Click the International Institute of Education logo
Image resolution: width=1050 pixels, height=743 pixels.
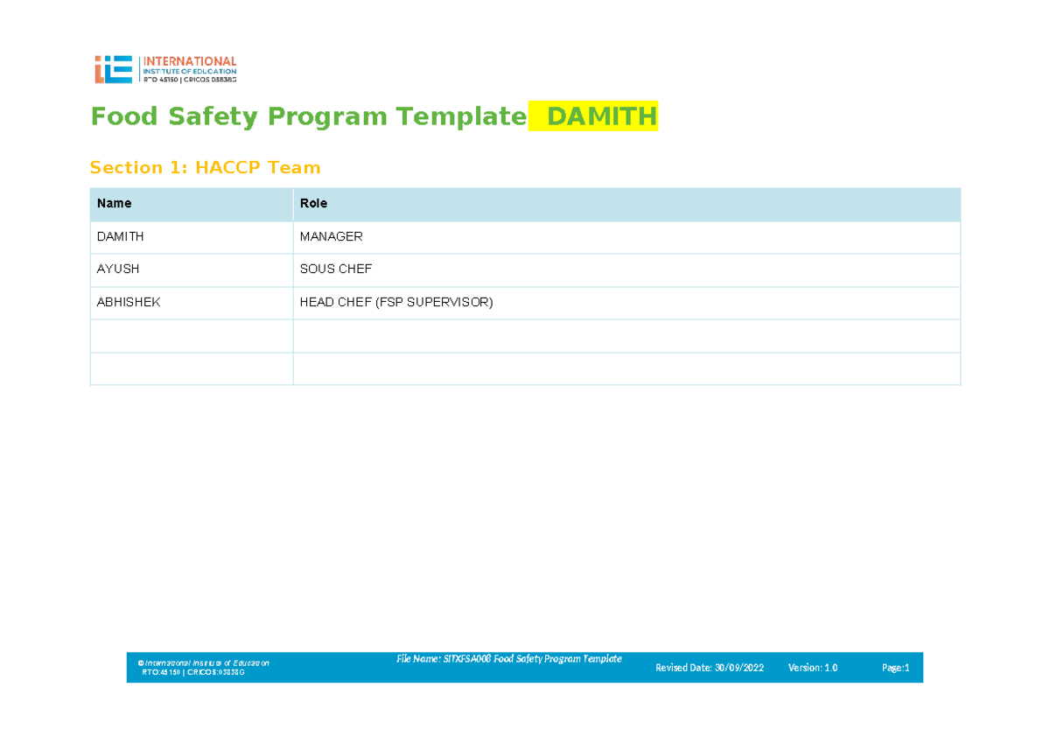tap(165, 69)
